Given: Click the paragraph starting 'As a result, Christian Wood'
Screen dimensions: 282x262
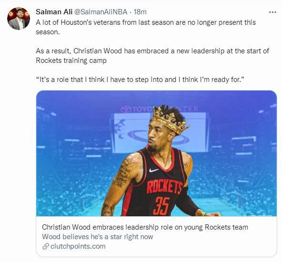Looking at the screenshot, I should pos(152,56).
